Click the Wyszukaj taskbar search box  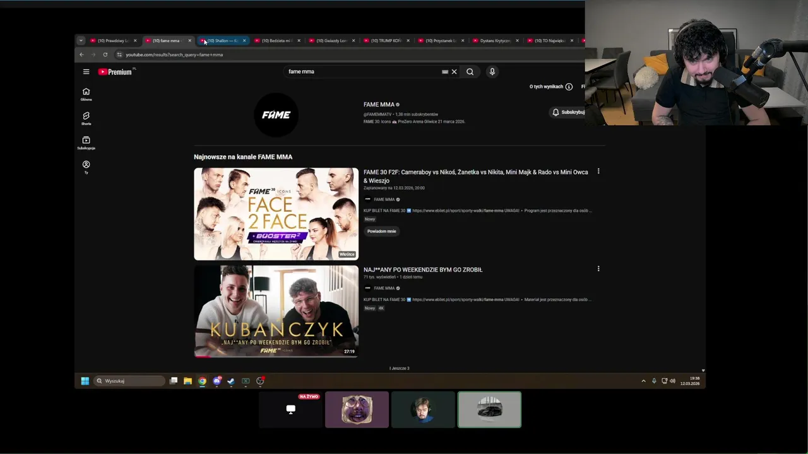[130, 381]
